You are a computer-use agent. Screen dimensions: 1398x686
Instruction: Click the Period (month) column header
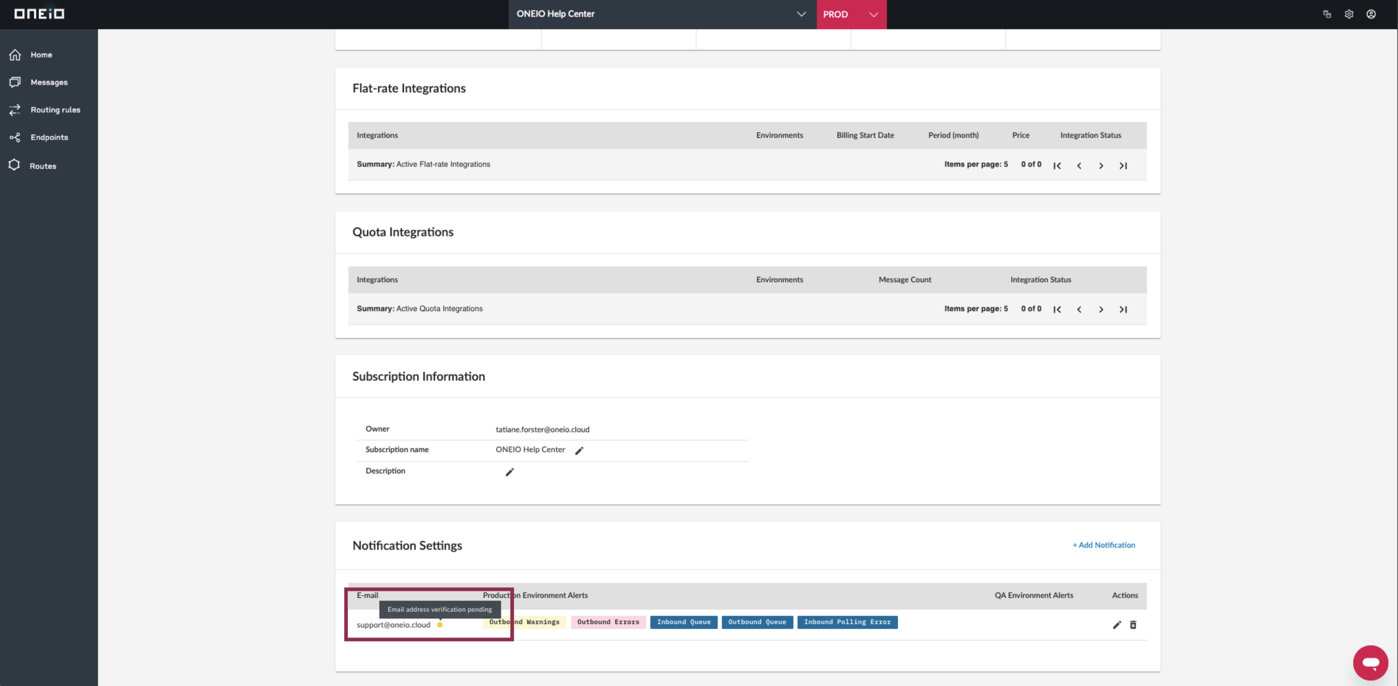point(953,135)
